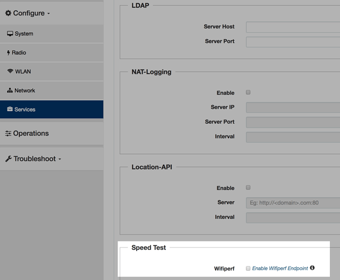Click the System monitor icon

tap(10, 34)
